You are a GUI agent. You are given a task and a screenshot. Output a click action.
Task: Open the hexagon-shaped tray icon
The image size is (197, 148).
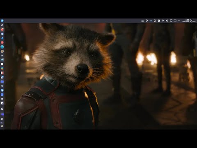coord(155,21)
